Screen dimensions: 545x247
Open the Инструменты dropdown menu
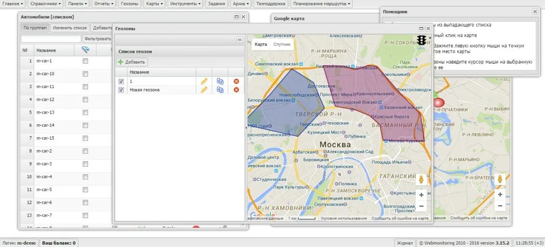coord(186,4)
